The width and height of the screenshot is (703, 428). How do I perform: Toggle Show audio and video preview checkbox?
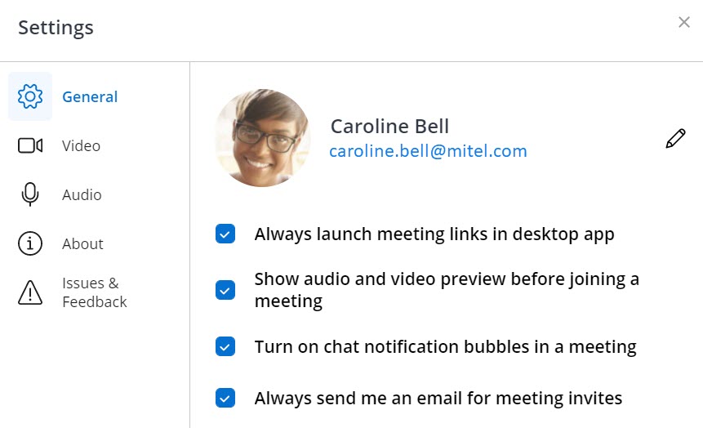225,290
